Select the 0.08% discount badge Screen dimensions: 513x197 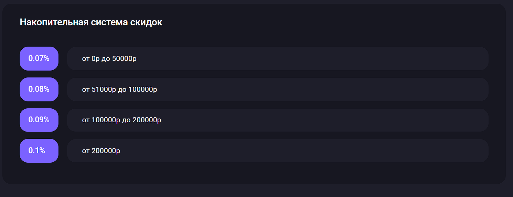(39, 89)
